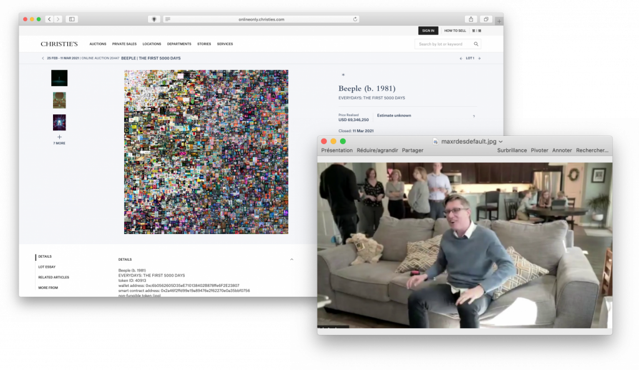Click Surbrillance in the Preview toolbar

pyautogui.click(x=512, y=150)
